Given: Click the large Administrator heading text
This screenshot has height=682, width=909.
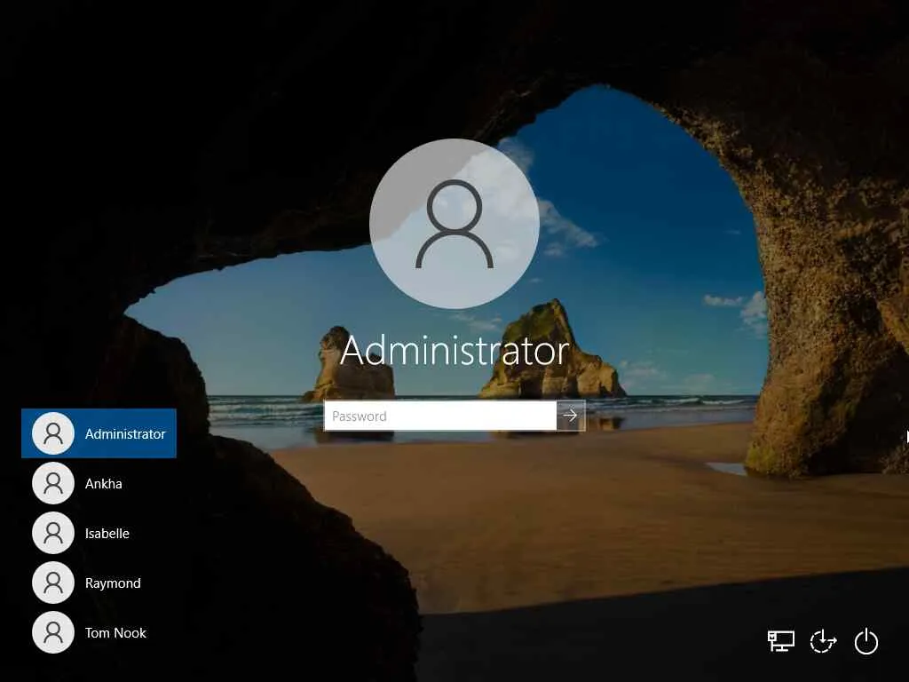Looking at the screenshot, I should click(x=455, y=351).
